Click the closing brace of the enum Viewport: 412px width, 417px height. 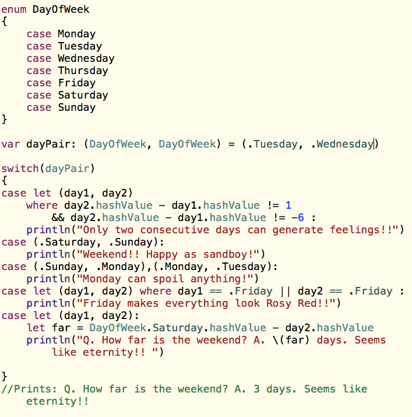pos(4,119)
